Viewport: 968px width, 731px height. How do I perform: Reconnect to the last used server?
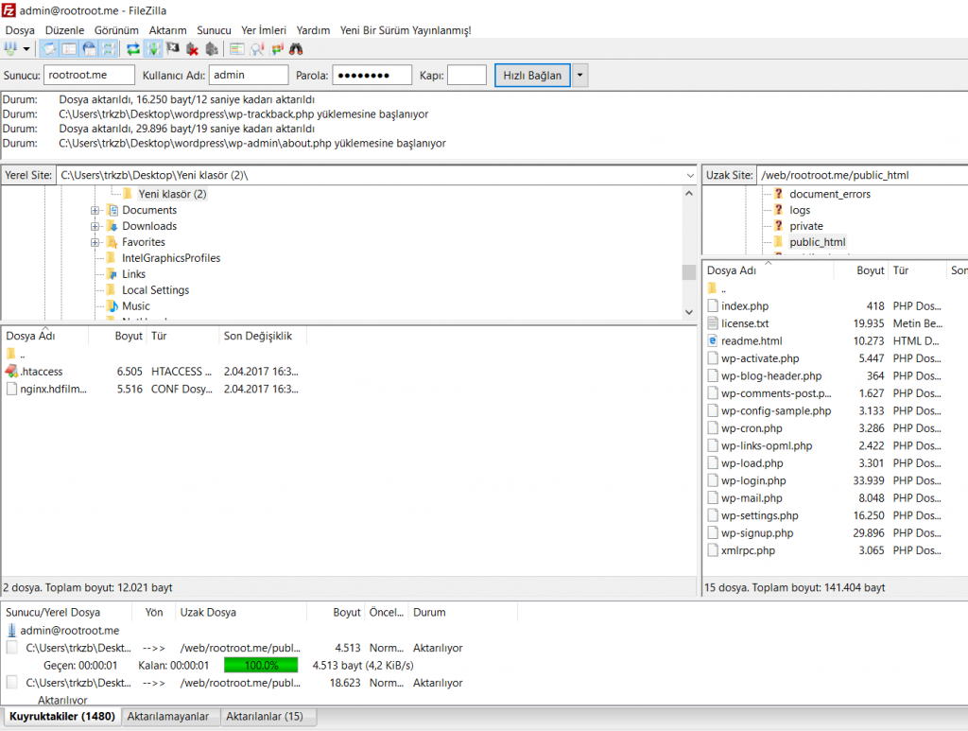point(213,49)
